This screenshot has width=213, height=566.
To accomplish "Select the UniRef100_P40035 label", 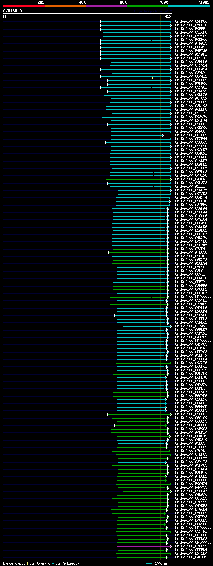I will point(191,488).
